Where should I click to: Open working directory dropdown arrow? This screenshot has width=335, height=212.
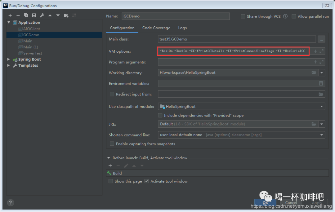322,73
